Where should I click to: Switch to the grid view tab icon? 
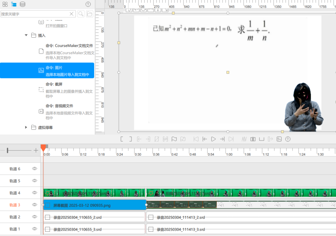pos(5,4)
